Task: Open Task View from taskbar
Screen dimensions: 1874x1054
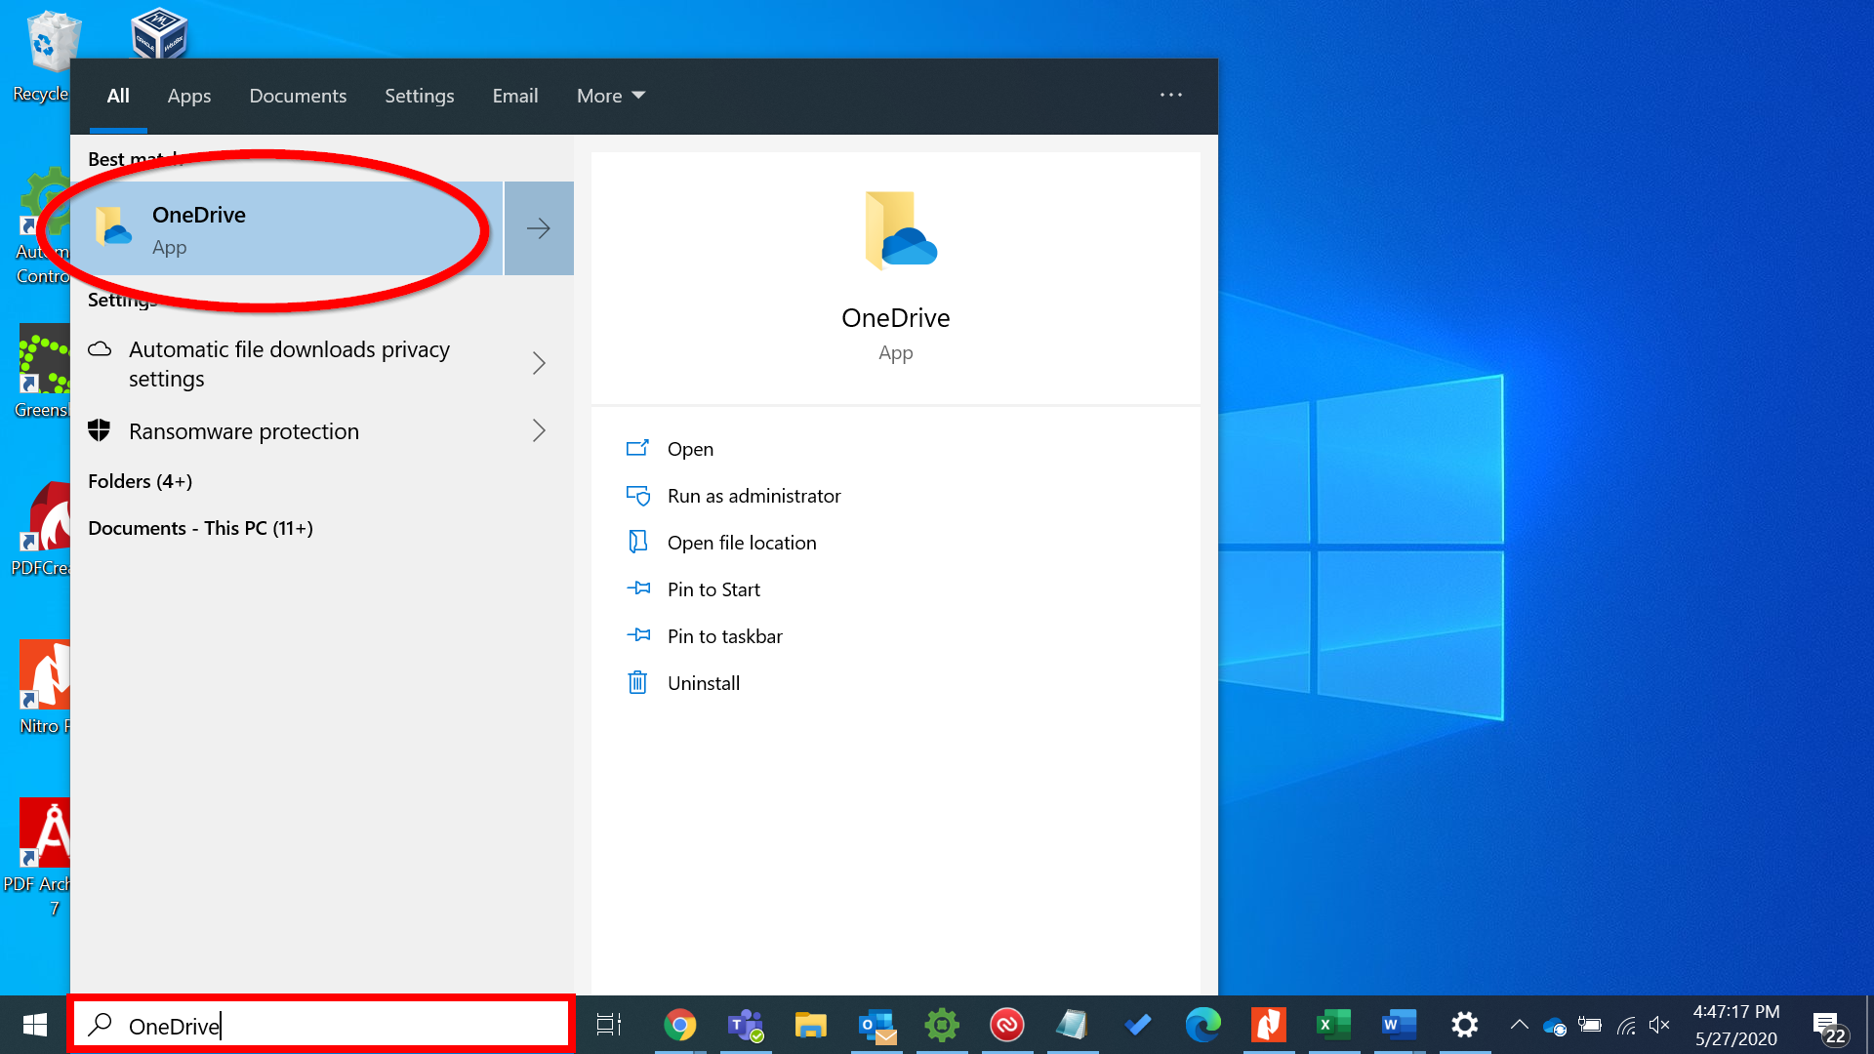Action: [609, 1025]
